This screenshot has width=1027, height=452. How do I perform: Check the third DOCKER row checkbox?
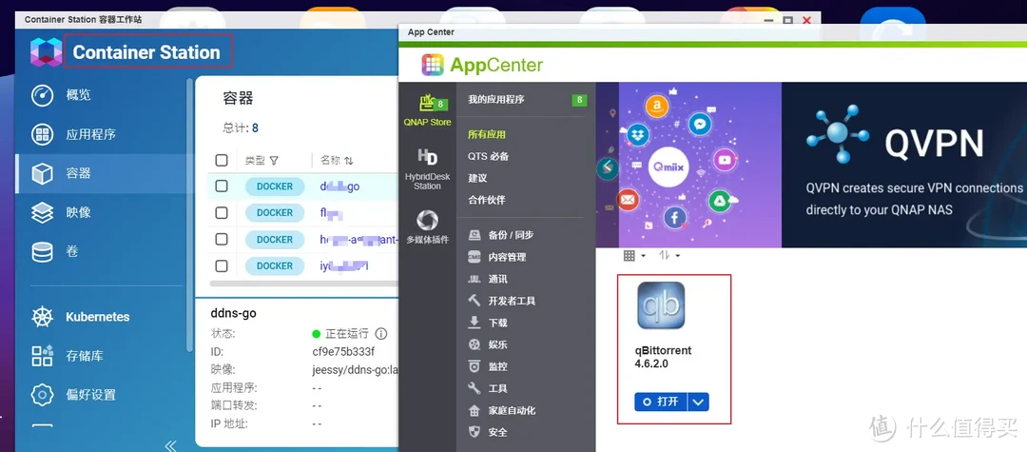222,239
